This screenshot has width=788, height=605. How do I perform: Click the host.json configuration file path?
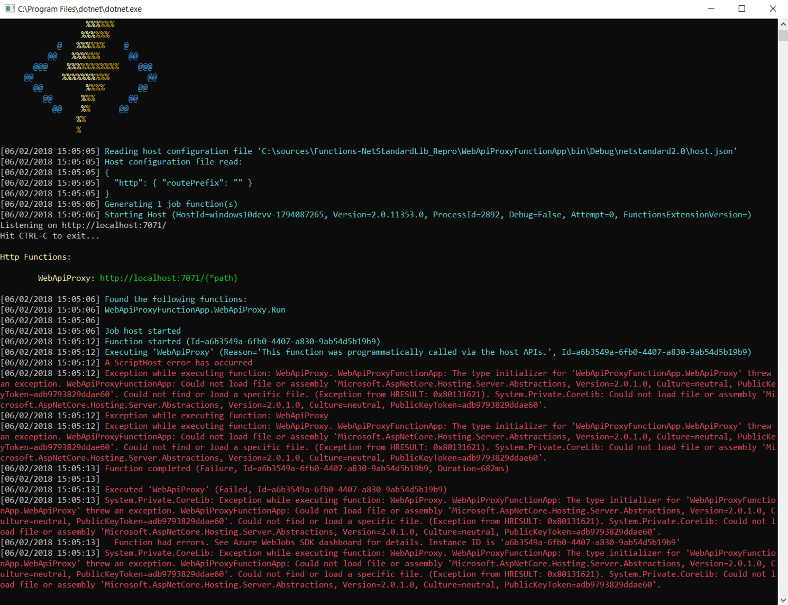coord(497,151)
